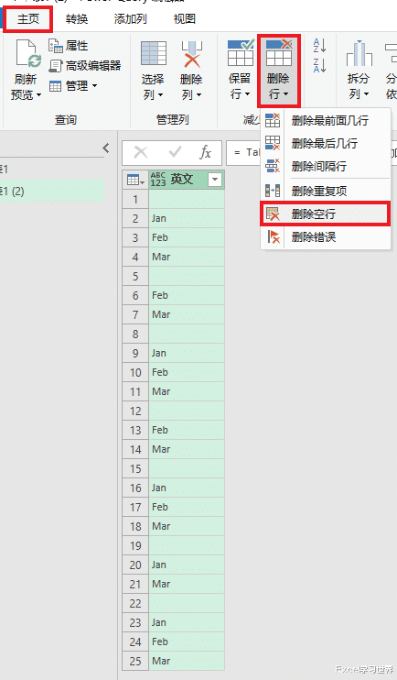Sort descending with the Z-A icon

pyautogui.click(x=319, y=65)
